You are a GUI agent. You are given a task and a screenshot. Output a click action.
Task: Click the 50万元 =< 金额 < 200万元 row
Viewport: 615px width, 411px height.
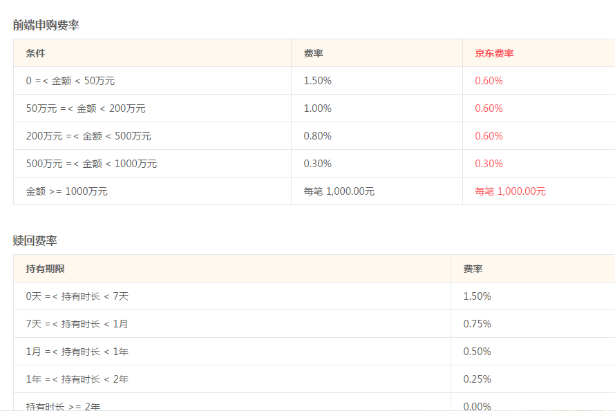coord(85,108)
